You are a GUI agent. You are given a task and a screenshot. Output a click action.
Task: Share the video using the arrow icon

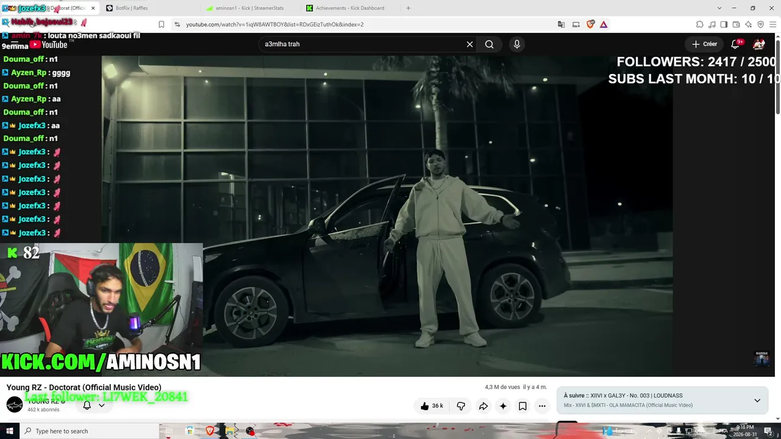point(483,406)
